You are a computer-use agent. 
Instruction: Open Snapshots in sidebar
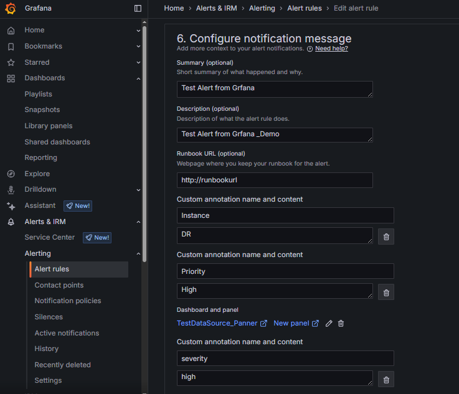click(42, 110)
